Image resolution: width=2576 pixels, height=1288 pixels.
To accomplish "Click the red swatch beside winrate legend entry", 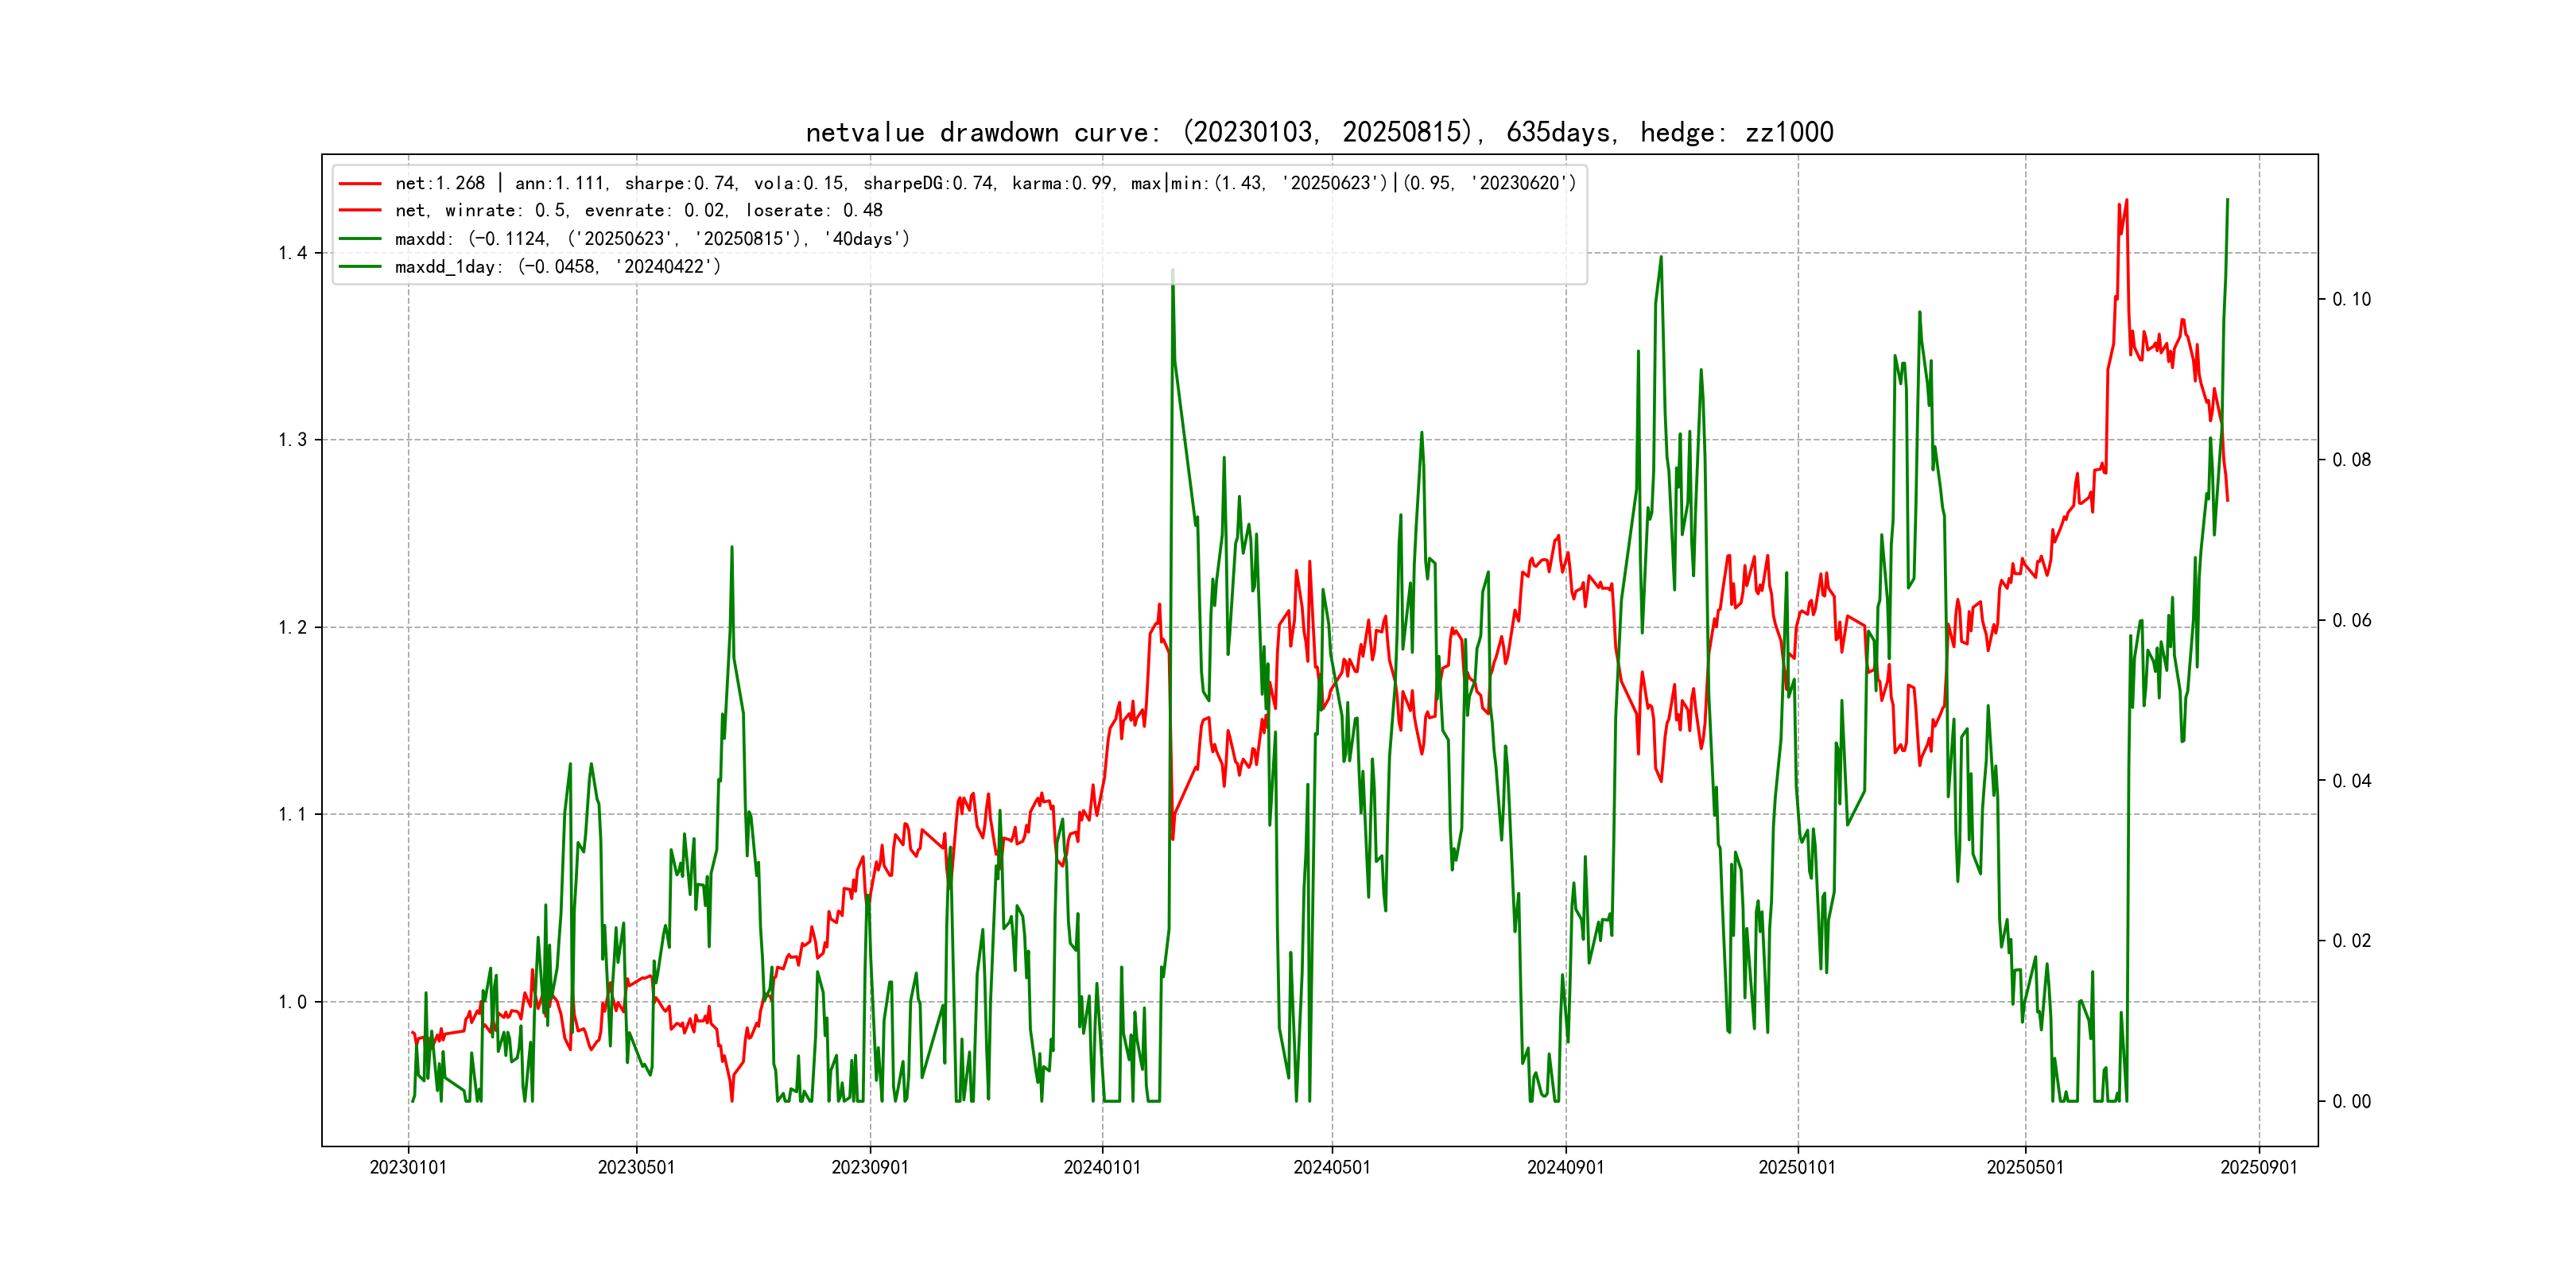I will pyautogui.click(x=360, y=211).
